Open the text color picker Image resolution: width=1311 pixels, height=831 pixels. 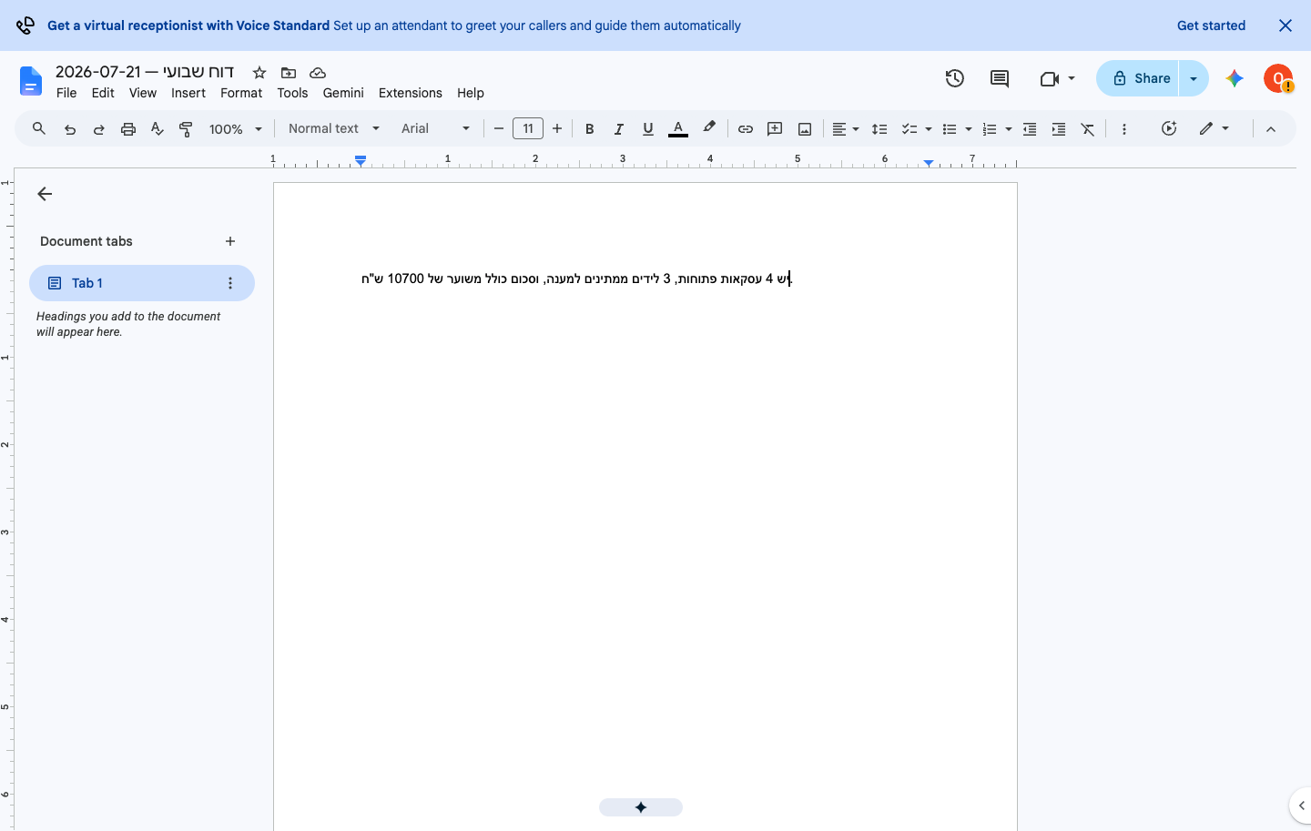click(x=678, y=129)
